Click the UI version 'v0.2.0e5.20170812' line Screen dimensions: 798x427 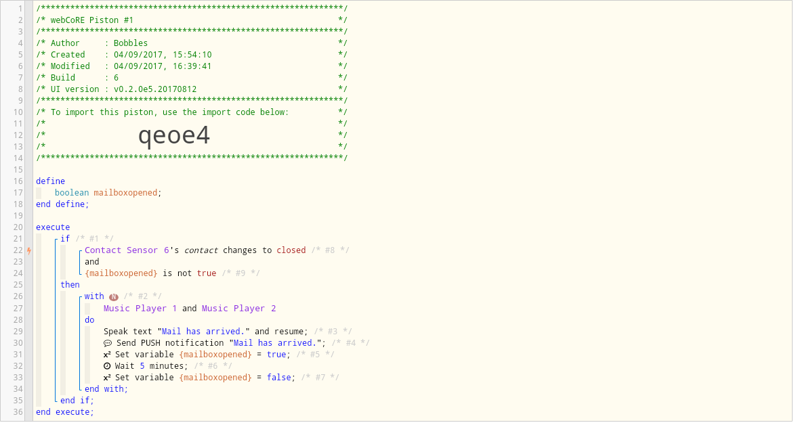[x=192, y=89]
